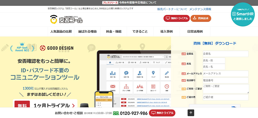Click the 氏名 - 姓 input field
This screenshot has width=258, height=118.
(214, 61)
